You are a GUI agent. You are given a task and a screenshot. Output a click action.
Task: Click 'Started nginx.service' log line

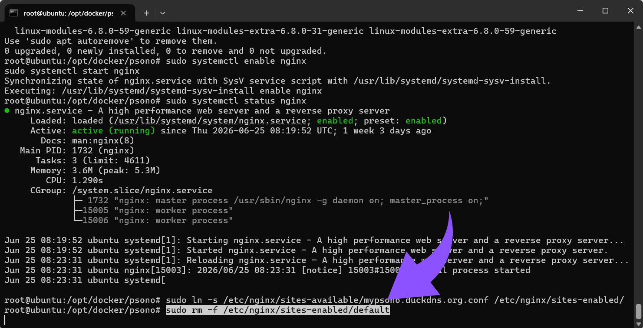[306, 250]
